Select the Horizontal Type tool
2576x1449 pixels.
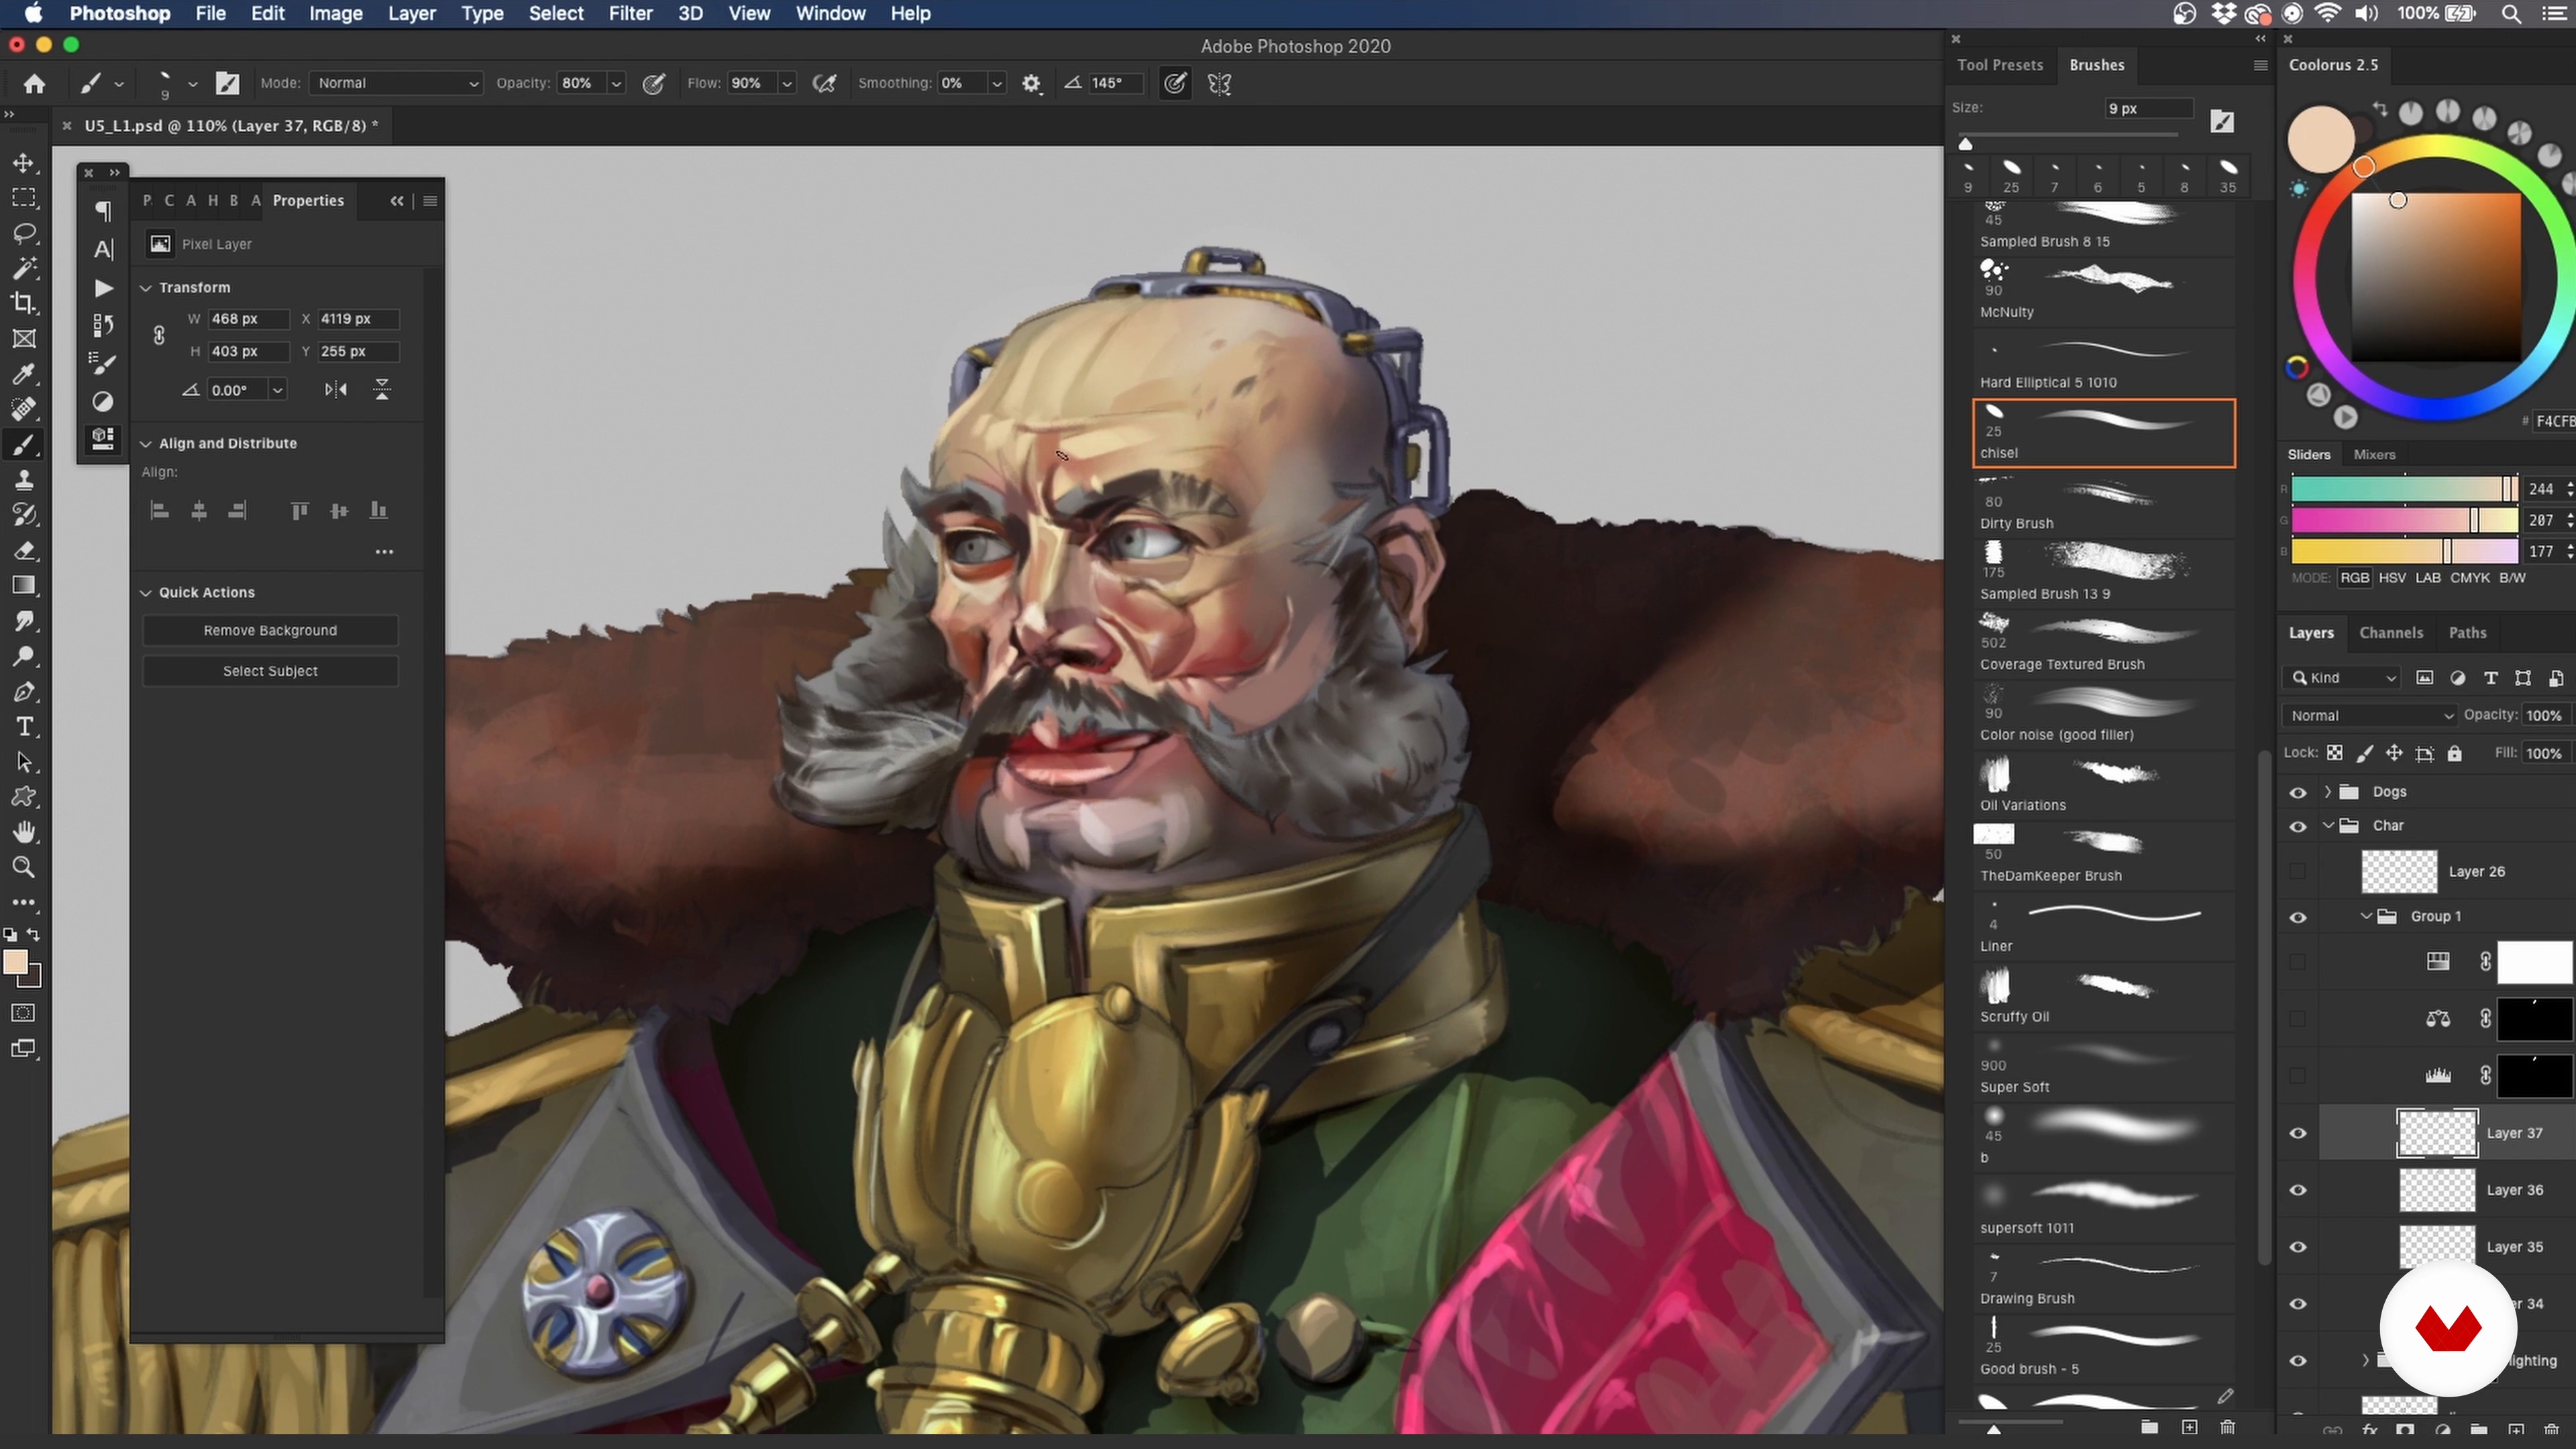pos(24,727)
